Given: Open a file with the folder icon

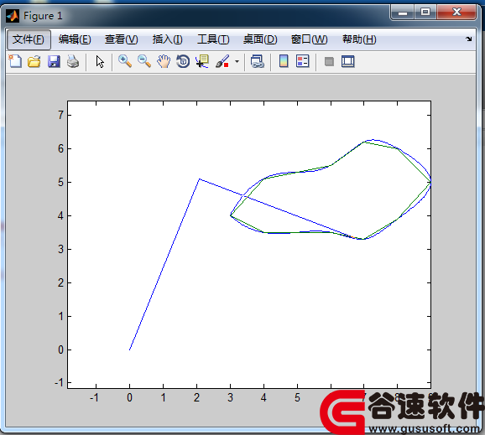Looking at the screenshot, I should click(34, 61).
